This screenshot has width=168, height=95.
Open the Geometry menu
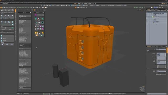coord(14,2)
